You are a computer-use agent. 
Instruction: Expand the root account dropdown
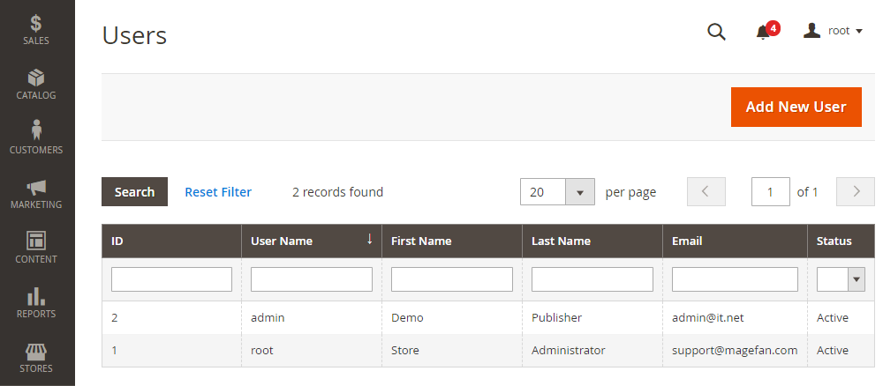pyautogui.click(x=833, y=31)
